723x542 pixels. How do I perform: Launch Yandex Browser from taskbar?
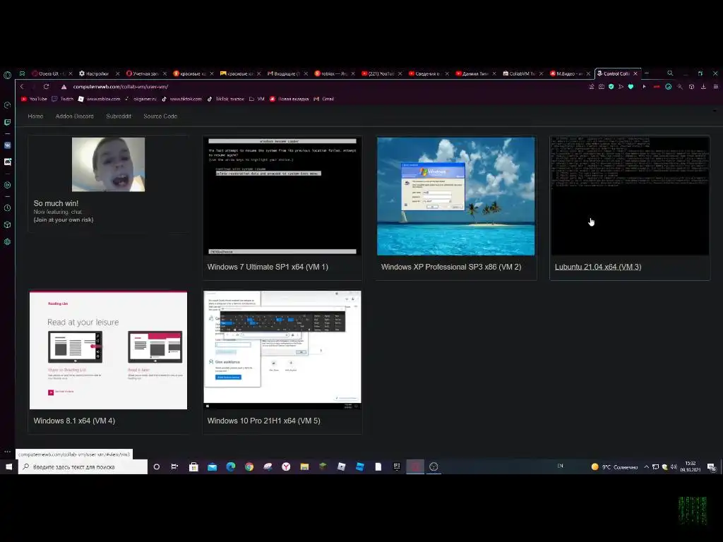(x=286, y=467)
